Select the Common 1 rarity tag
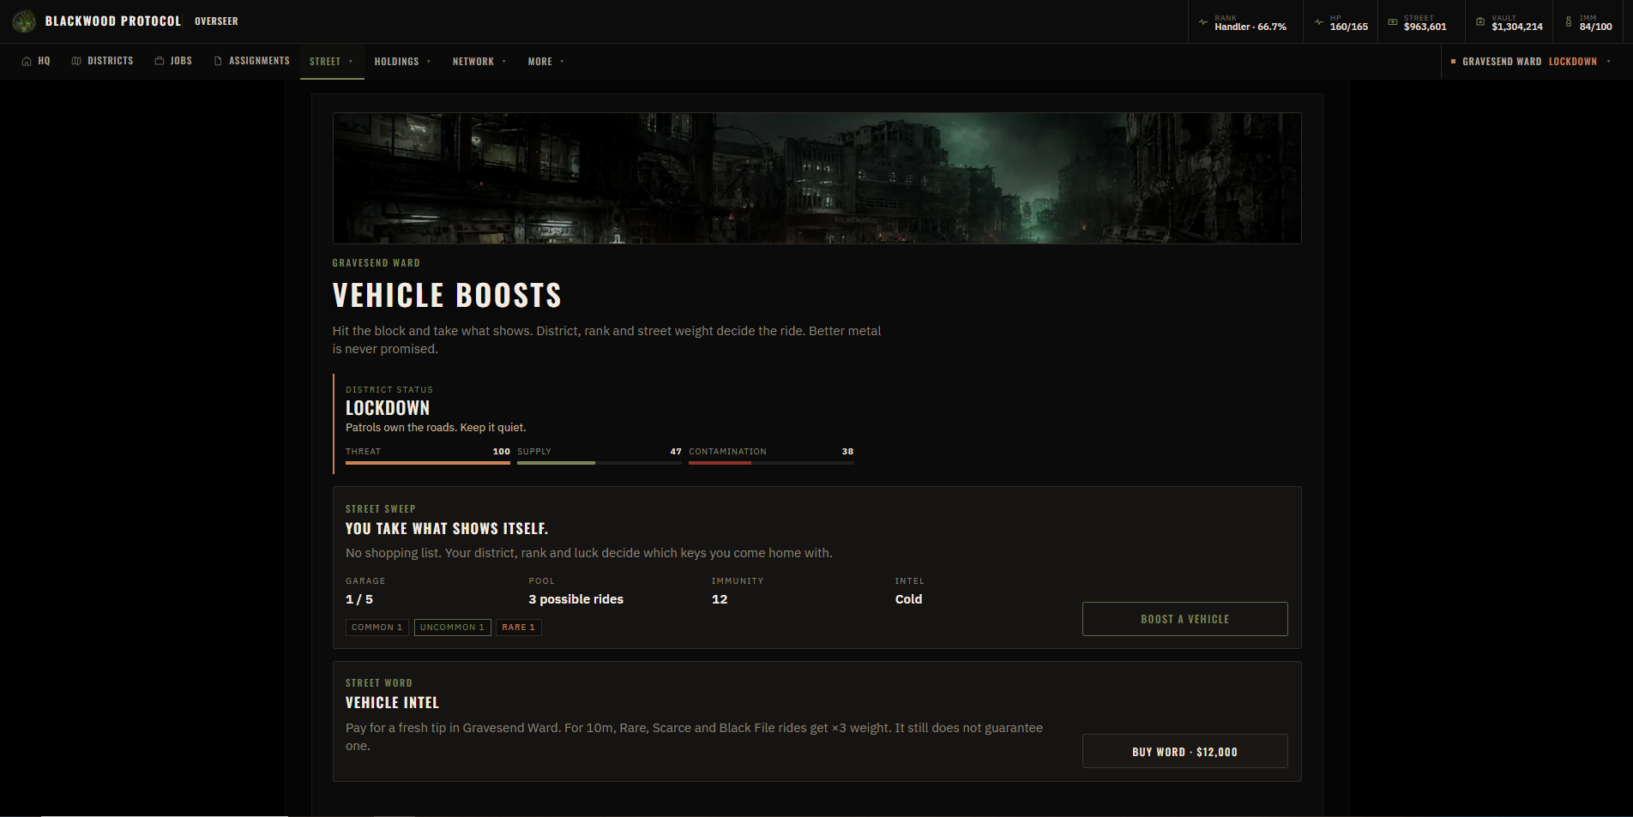Screen dimensions: 1633x817 (377, 628)
